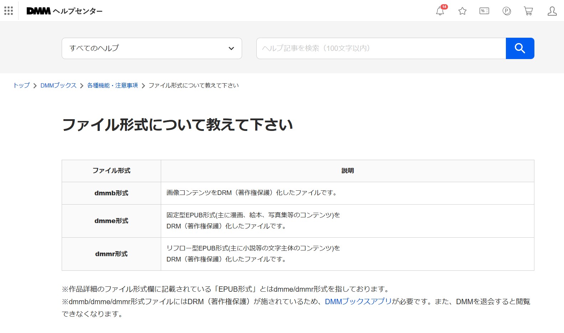The image size is (564, 333).
Task: Open the DMM services grid menu
Action: 9,11
